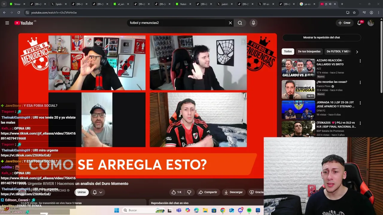
Task: Select the De tus búsquedas chip
Action: point(309,52)
